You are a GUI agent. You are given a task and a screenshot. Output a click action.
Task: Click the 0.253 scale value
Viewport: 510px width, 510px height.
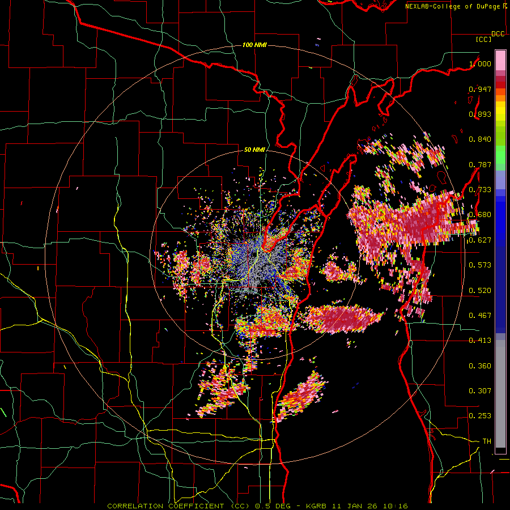tap(480, 416)
